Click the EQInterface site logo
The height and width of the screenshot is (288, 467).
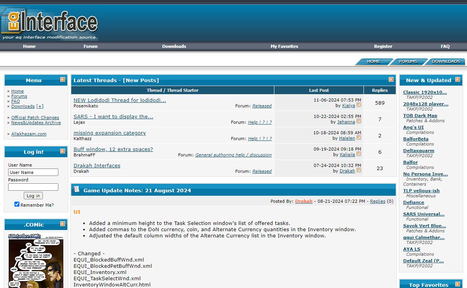(49, 24)
